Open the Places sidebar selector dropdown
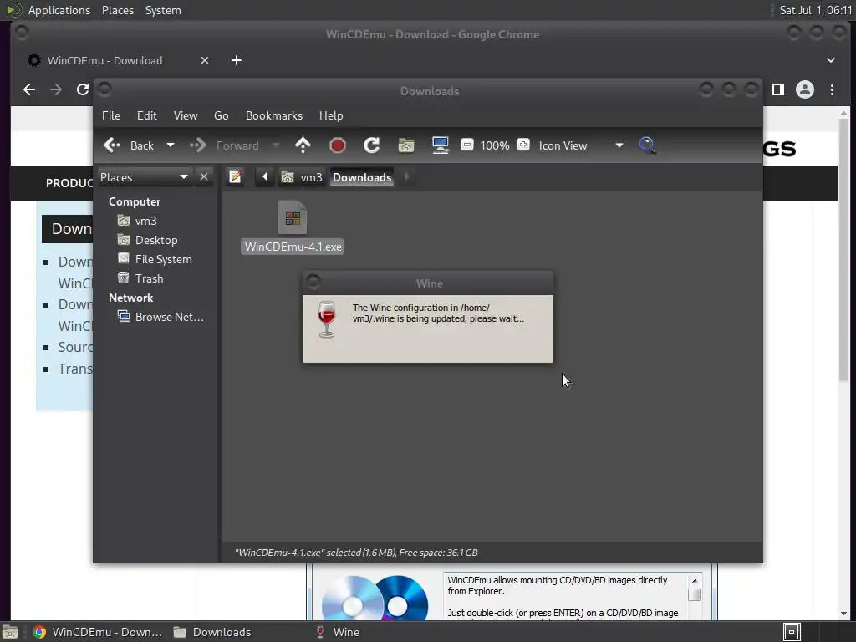Image resolution: width=856 pixels, height=642 pixels. pyautogui.click(x=144, y=177)
